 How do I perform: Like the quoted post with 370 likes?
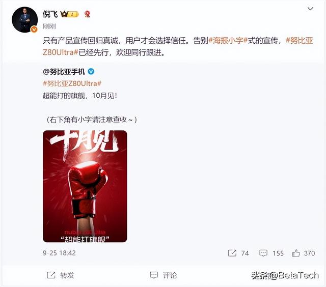pos(296,253)
